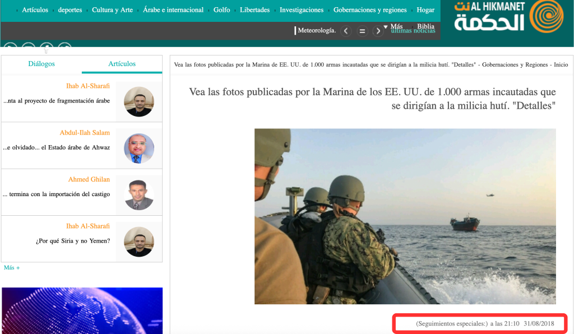Open article on importación del castigo

pyautogui.click(x=57, y=194)
